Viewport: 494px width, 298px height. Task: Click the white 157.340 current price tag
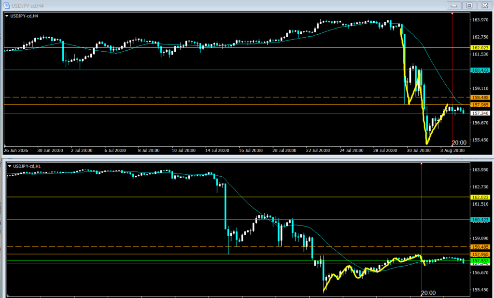coord(480,113)
